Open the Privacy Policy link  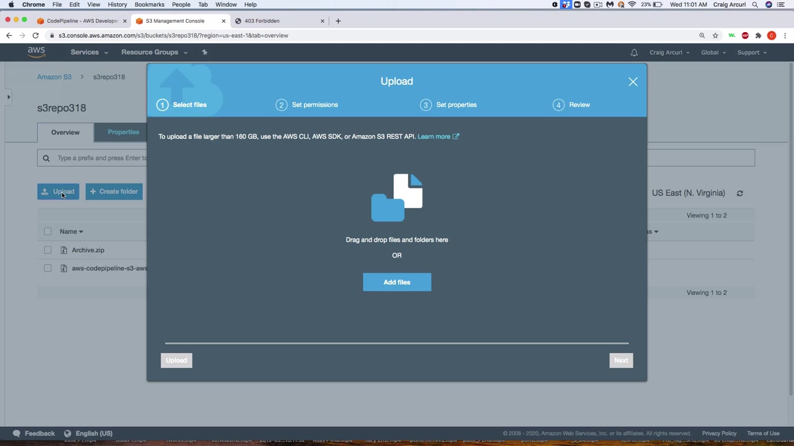tap(719, 434)
